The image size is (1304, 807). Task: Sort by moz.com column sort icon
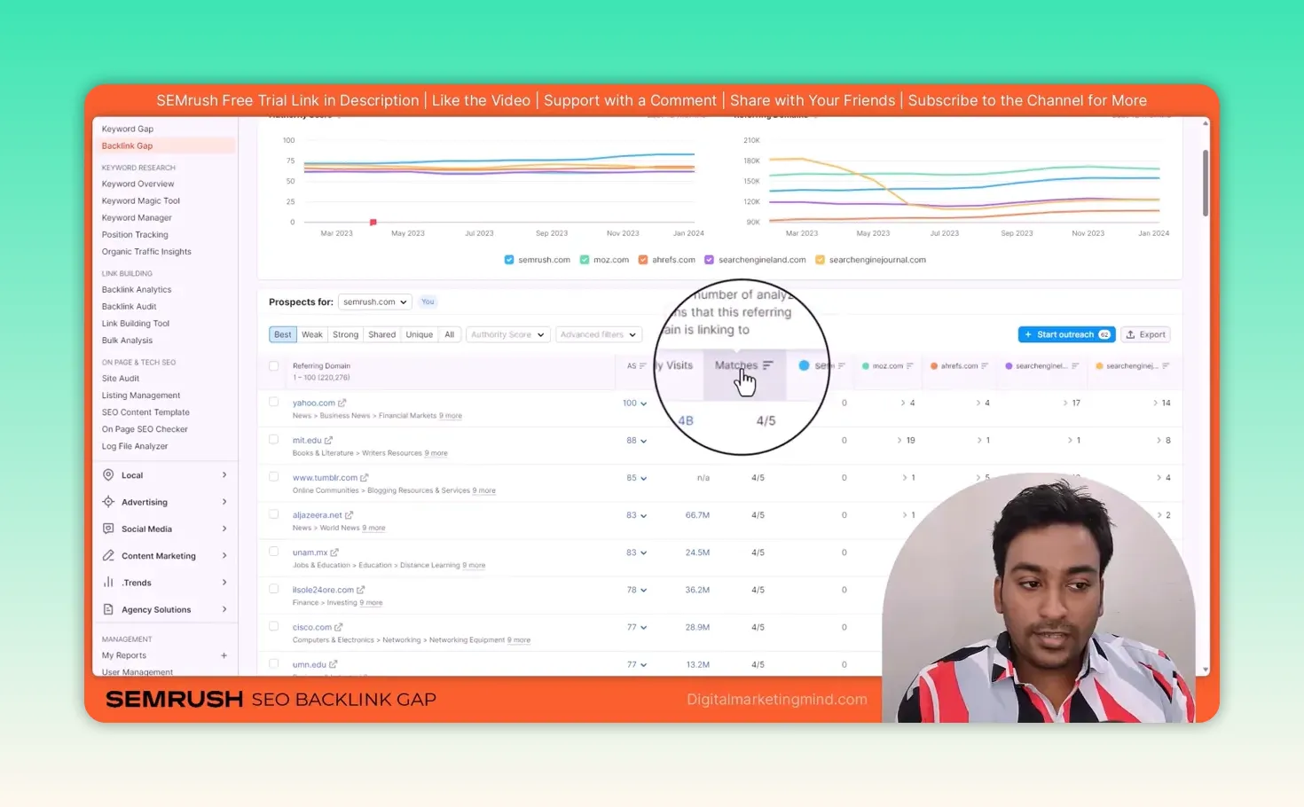(x=909, y=365)
